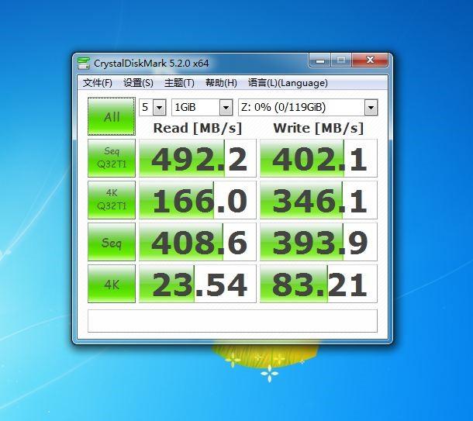
Task: Start the Seq Q32T1 test
Action: [x=112, y=158]
